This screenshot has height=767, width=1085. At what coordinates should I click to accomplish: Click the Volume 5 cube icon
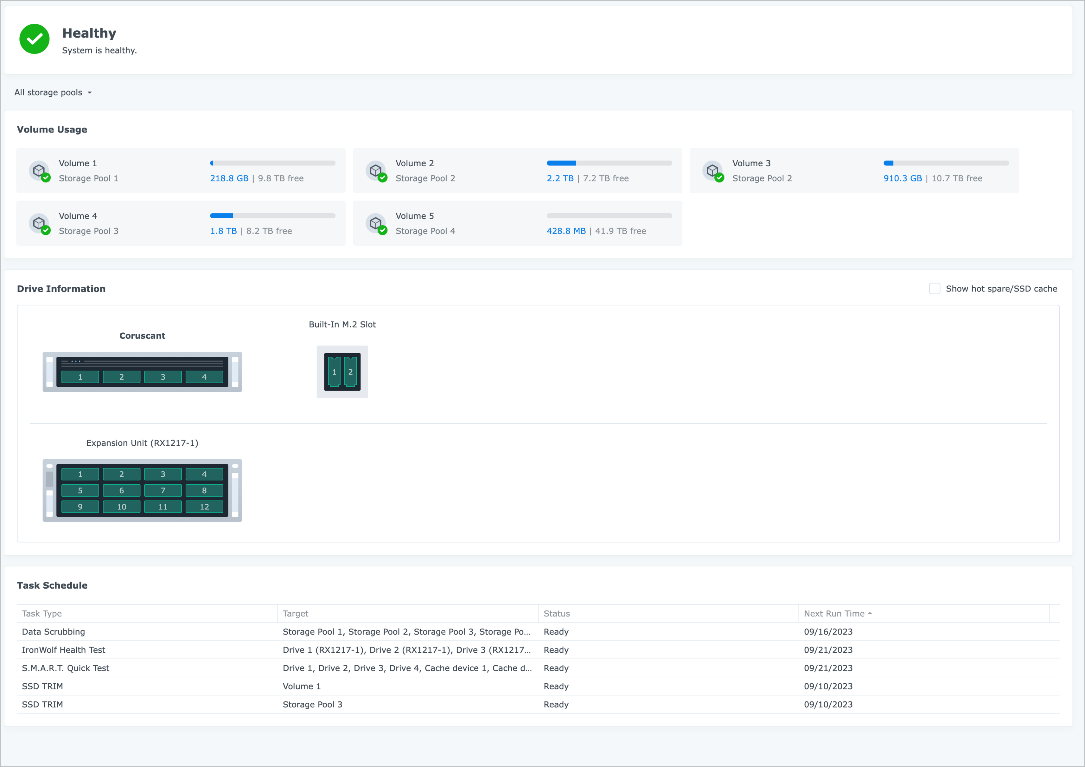pyautogui.click(x=377, y=224)
